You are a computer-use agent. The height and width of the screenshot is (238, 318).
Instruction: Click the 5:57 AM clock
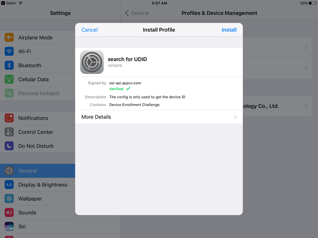point(159,3)
